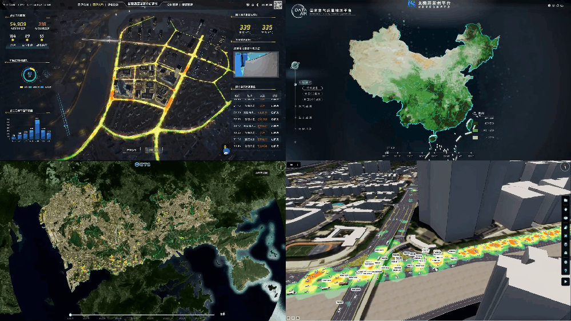This screenshot has width=571, height=321.
Task: Click the left button below the traffic map
Action: tap(131, 150)
